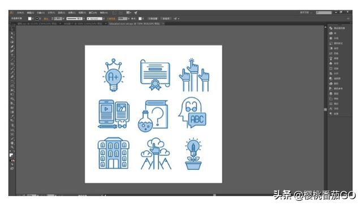The width and height of the screenshot is (362, 206).
Task: Select the Type (T) tool
Action: [x=12, y=55]
